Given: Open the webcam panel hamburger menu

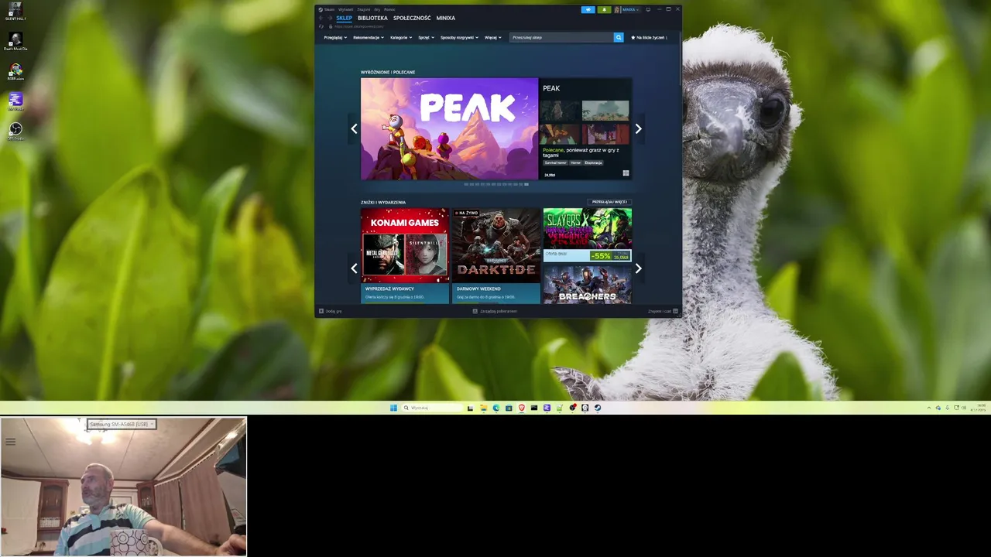Looking at the screenshot, I should (10, 442).
